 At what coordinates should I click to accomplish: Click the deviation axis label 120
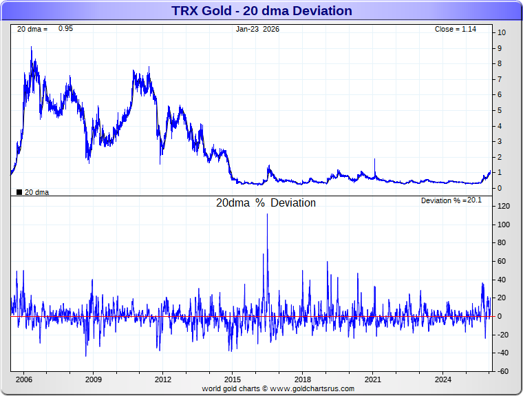tap(504, 206)
